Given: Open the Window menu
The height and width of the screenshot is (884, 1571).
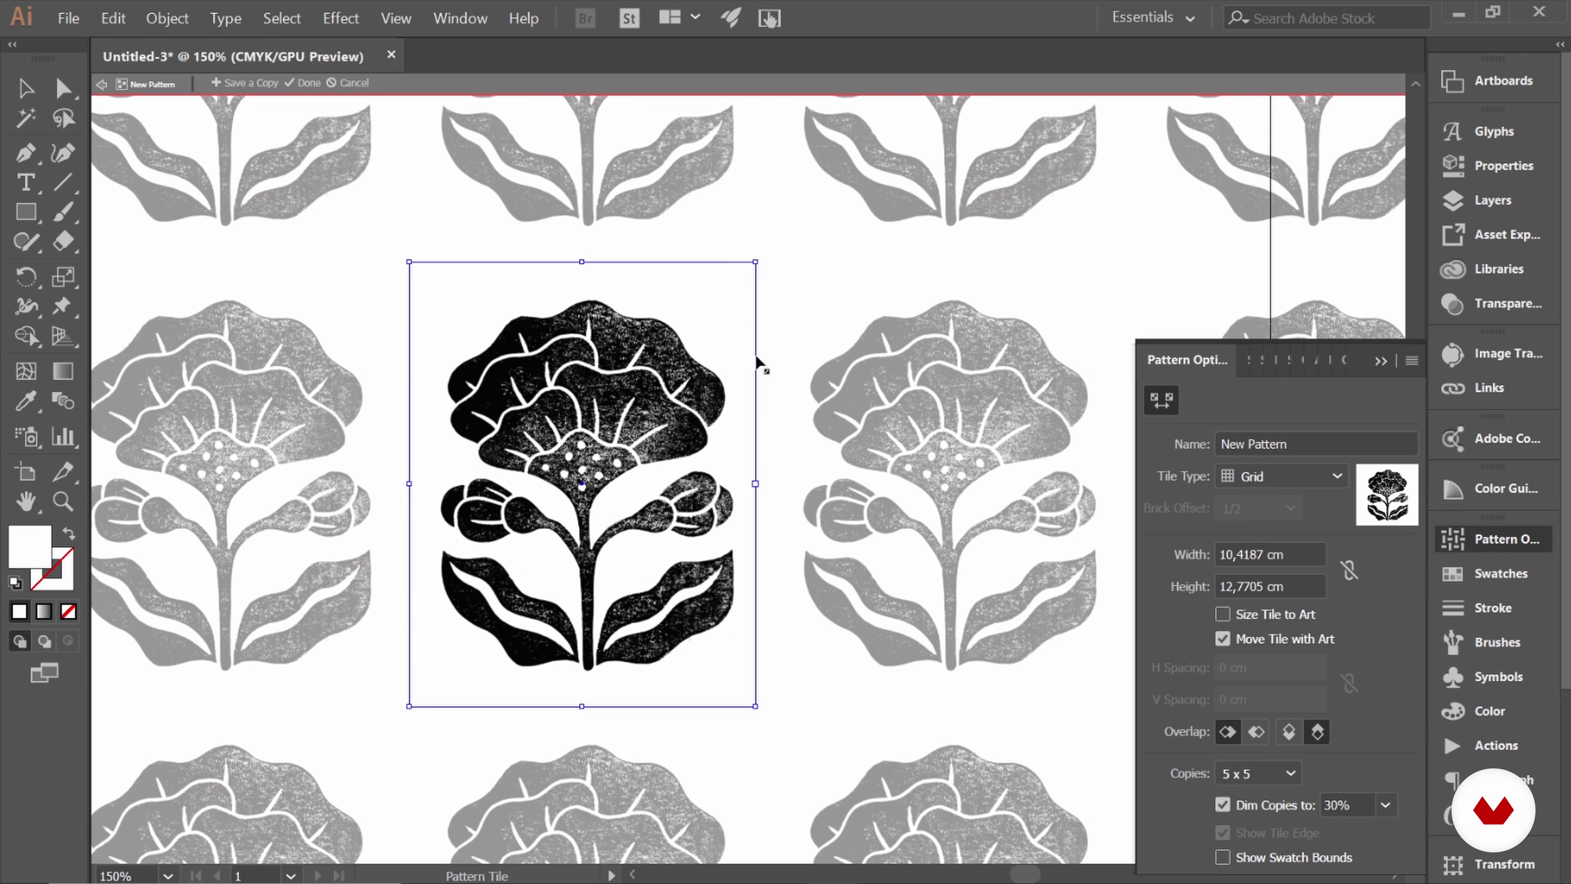Looking at the screenshot, I should pyautogui.click(x=460, y=18).
